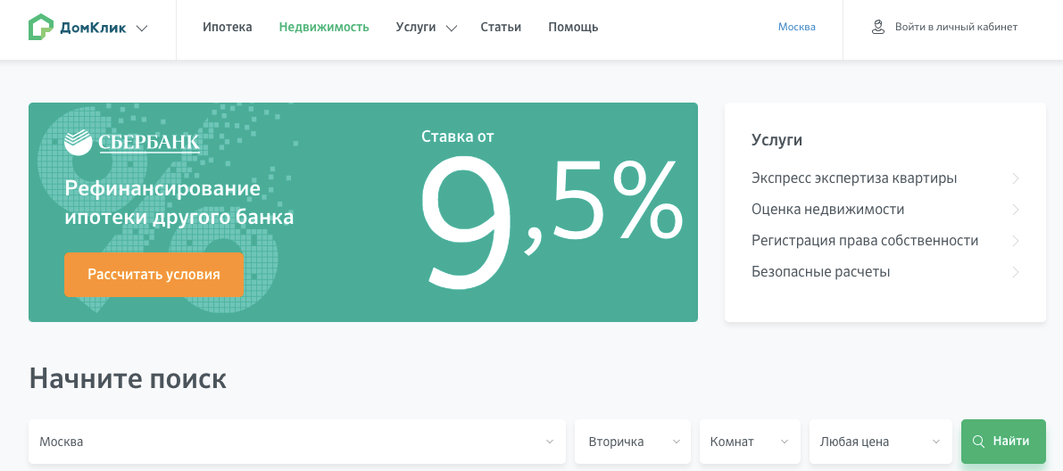Open Оценка недвижимости service link
This screenshot has width=1063, height=471.
(827, 210)
